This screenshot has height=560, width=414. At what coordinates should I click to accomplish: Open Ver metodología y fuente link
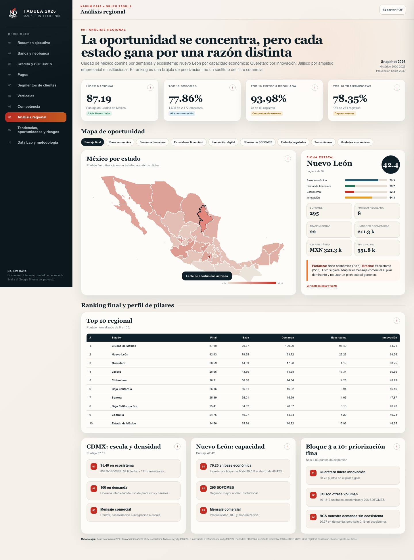tap(322, 286)
